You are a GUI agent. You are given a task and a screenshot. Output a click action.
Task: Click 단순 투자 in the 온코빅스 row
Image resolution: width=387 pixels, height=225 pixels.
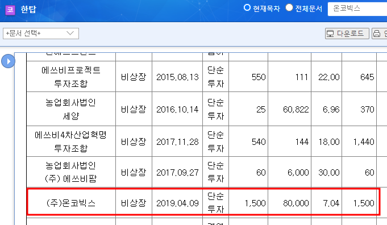click(x=216, y=202)
